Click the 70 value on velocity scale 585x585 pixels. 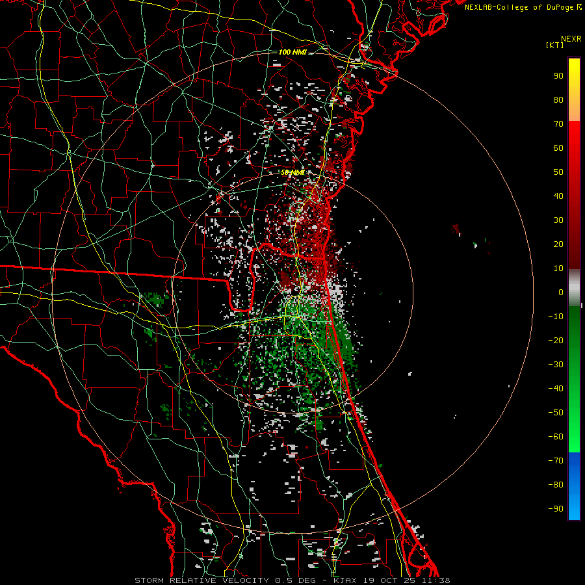[x=558, y=124]
